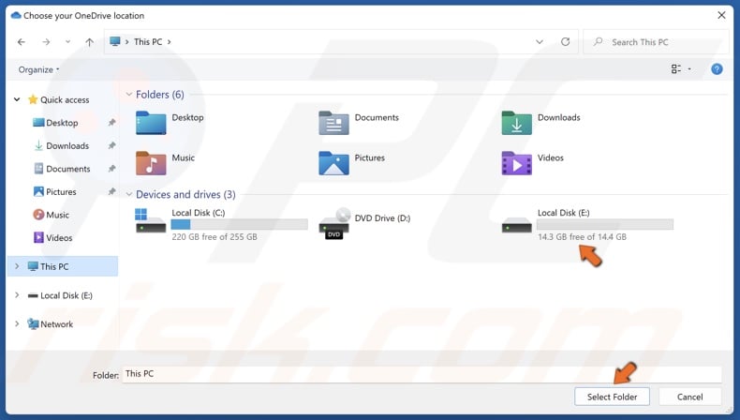Click '14.3 GB free of 14.4 GB' text
Screen dimensions: 740x420
(582, 236)
